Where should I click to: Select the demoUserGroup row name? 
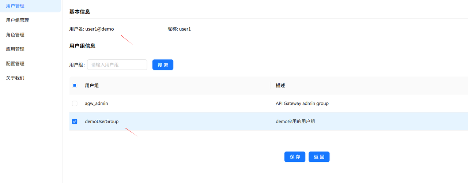coord(102,122)
